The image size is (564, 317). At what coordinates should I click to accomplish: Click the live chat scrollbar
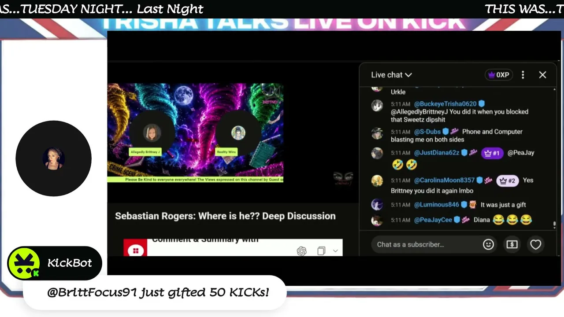coord(554,225)
